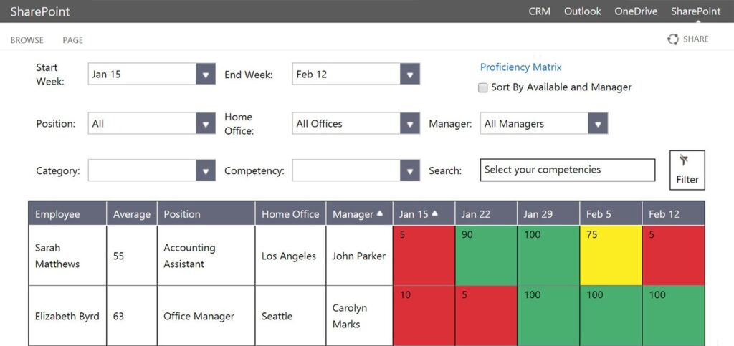Viewport: 734px width, 346px height.
Task: Open the PAGE ribbon tab
Action: [72, 40]
